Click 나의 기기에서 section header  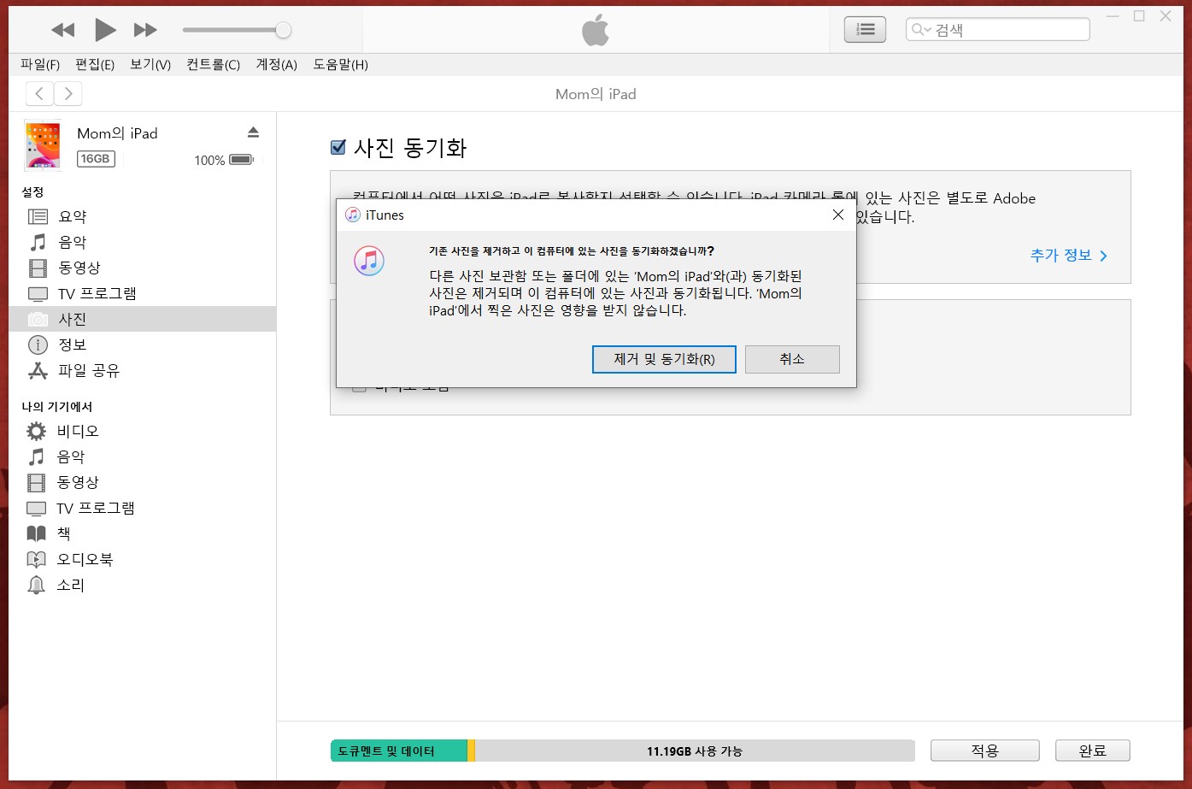click(x=56, y=406)
